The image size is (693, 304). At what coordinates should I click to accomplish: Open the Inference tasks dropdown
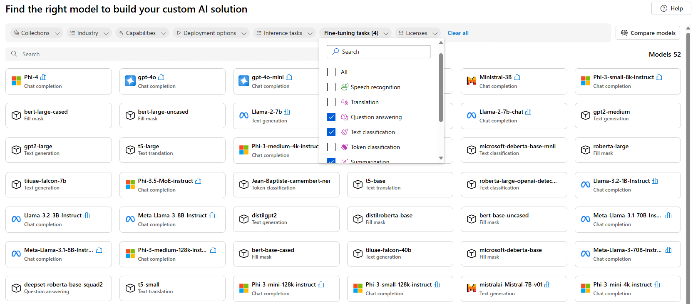pos(285,33)
